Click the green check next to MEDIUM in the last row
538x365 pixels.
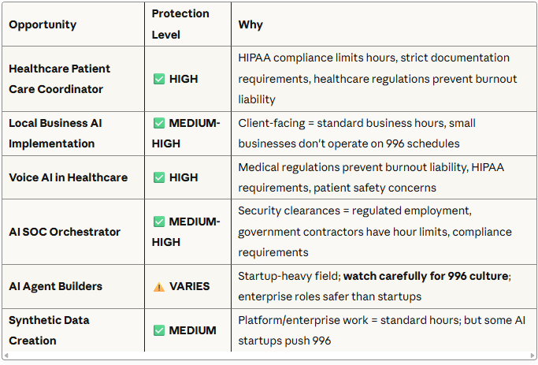point(159,330)
